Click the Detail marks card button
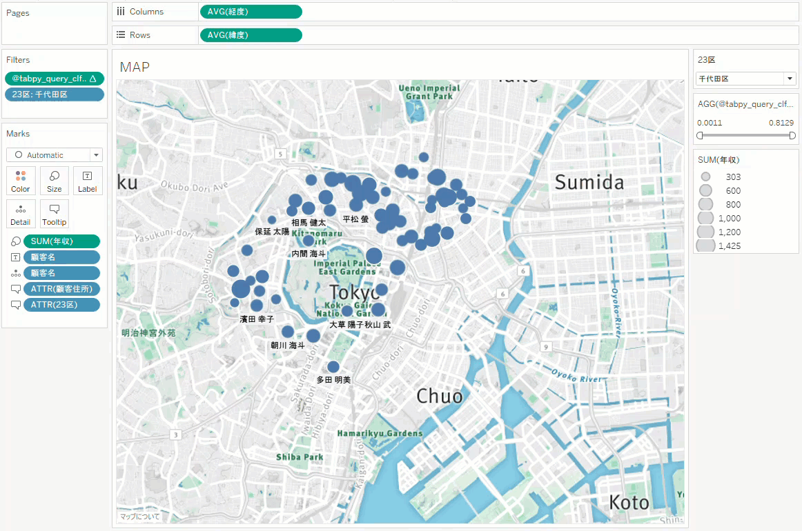The height and width of the screenshot is (531, 802). pos(21,214)
